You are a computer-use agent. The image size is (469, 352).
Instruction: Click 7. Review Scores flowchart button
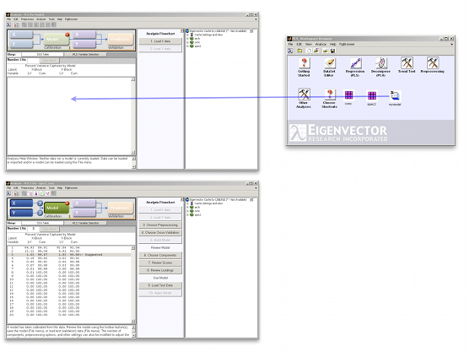coord(160,263)
